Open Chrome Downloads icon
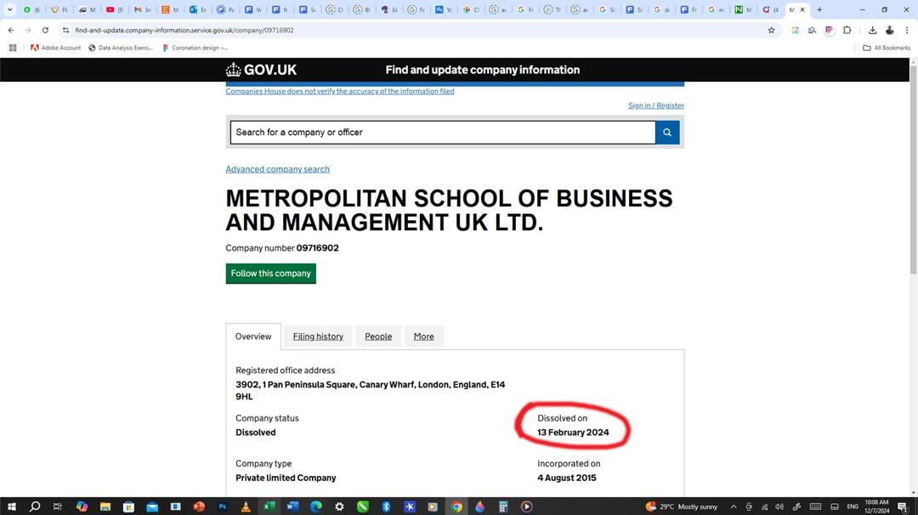The image size is (918, 515). (x=872, y=30)
